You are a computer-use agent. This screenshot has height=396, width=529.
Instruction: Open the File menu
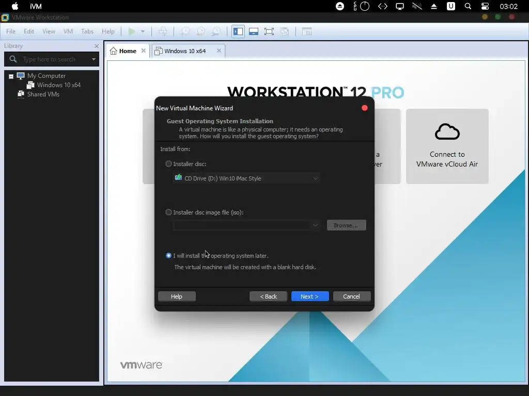pyautogui.click(x=11, y=31)
